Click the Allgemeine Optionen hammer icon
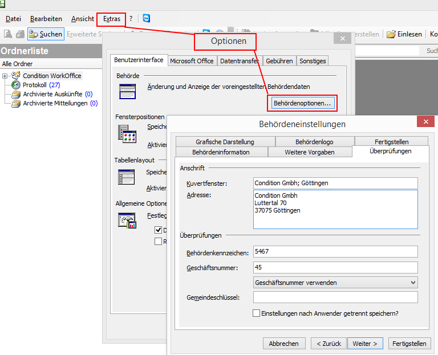This screenshot has height=355, width=438. click(127, 221)
